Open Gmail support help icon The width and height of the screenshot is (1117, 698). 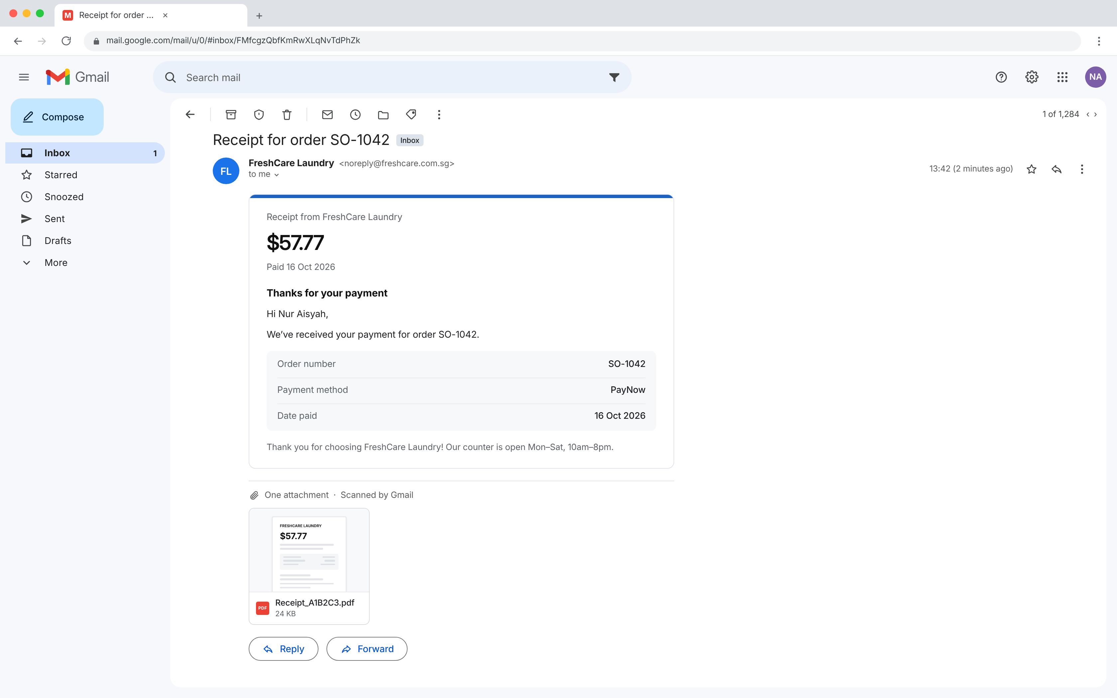point(1001,77)
